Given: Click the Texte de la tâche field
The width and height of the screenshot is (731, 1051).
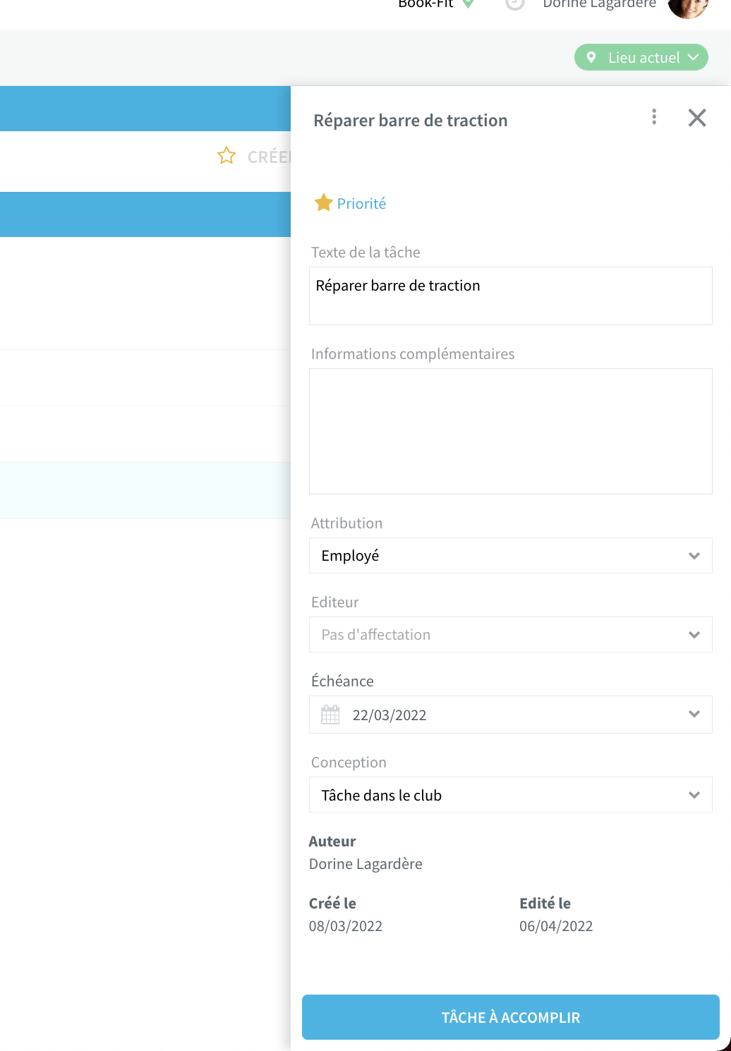Looking at the screenshot, I should [x=511, y=296].
